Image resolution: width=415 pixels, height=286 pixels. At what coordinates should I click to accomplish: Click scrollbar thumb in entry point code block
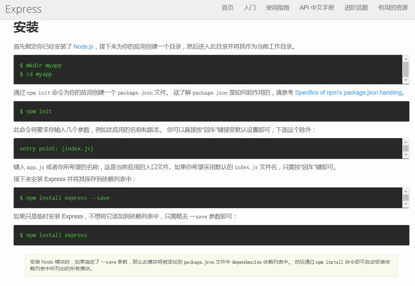406,148
